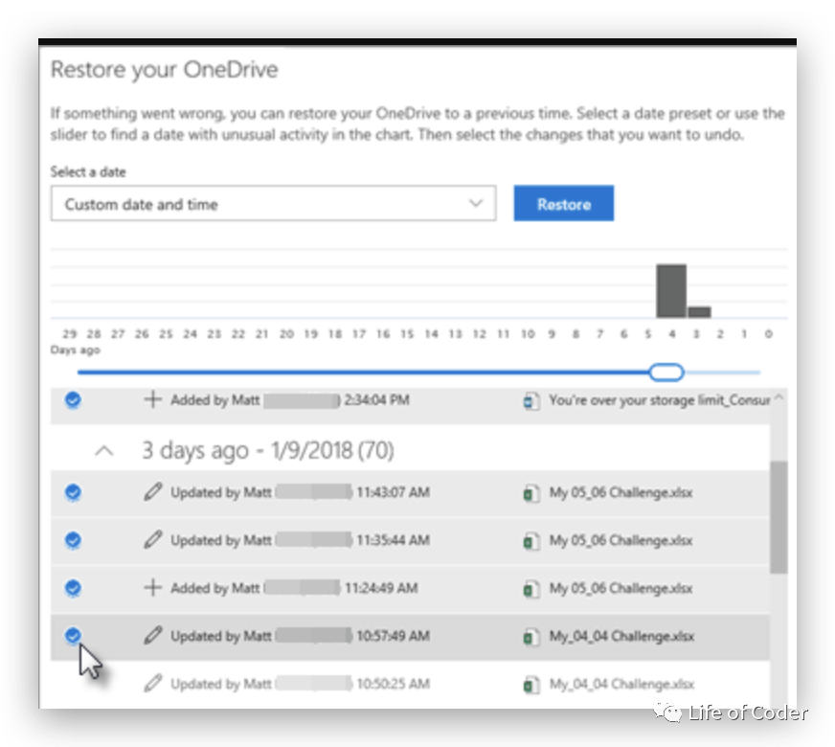
Task: Click the tall activity bar at day 4
Action: click(x=671, y=291)
